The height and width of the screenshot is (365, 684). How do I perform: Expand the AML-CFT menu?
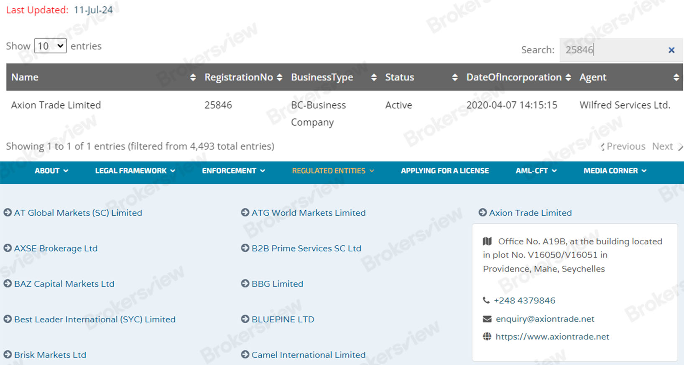(x=536, y=171)
